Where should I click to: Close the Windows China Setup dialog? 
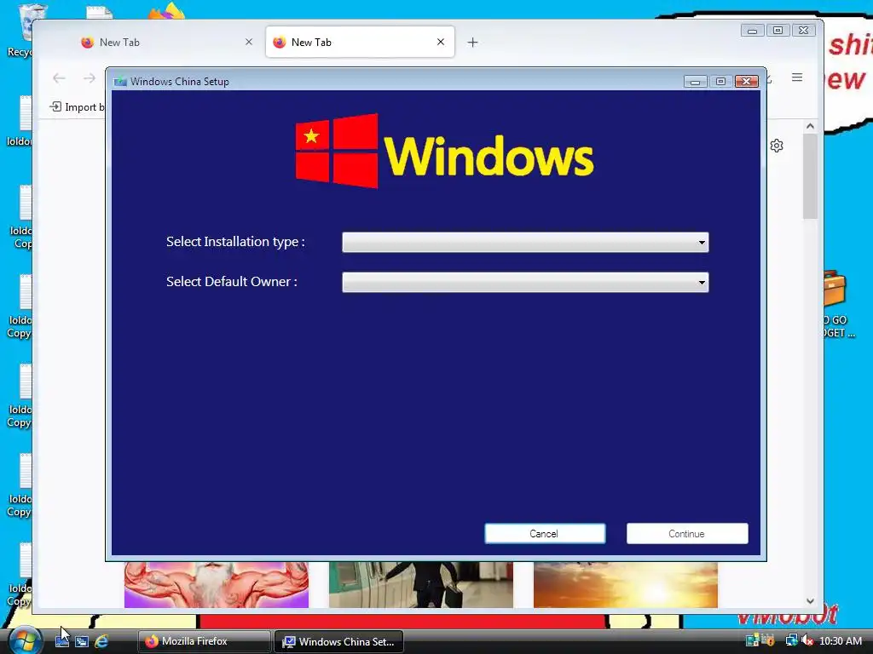(x=746, y=82)
